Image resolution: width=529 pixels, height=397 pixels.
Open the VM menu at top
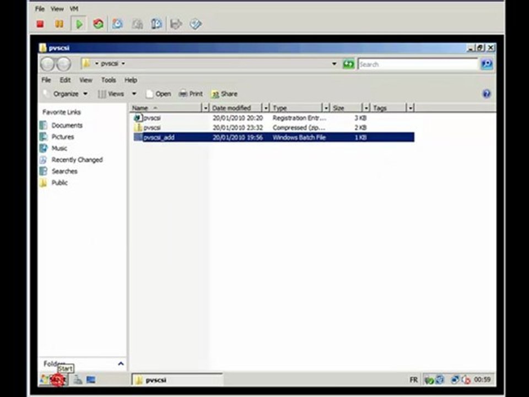(74, 9)
